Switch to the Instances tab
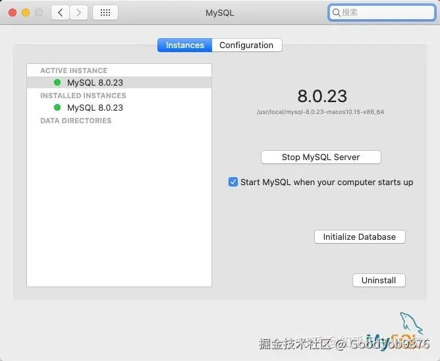Image resolution: width=440 pixels, height=361 pixels. tap(184, 45)
